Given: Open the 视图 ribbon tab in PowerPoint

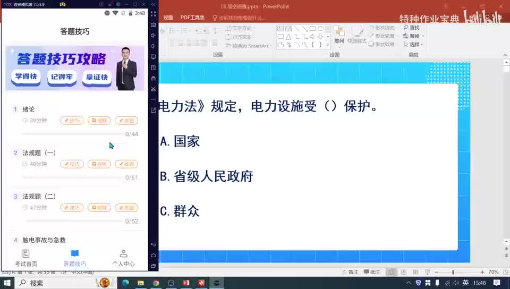Looking at the screenshot, I should point(168,18).
